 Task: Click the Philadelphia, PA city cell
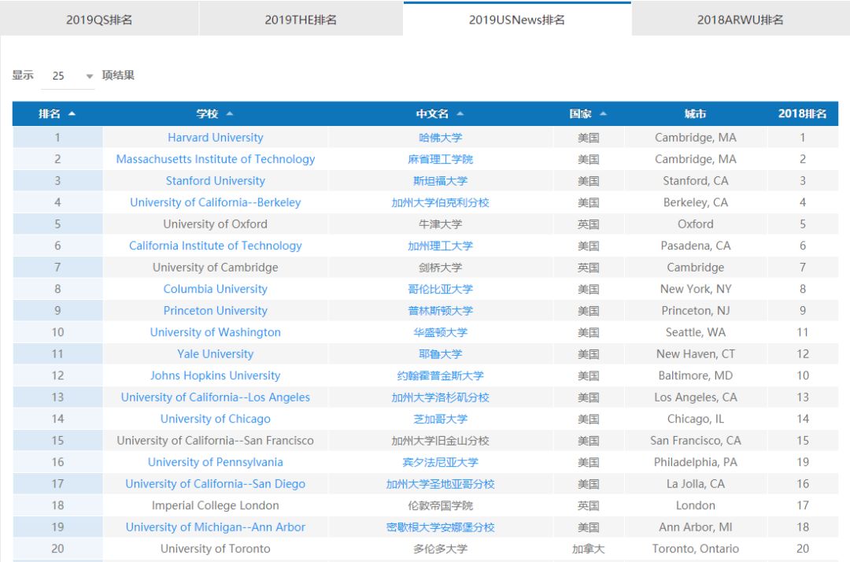[x=696, y=463]
